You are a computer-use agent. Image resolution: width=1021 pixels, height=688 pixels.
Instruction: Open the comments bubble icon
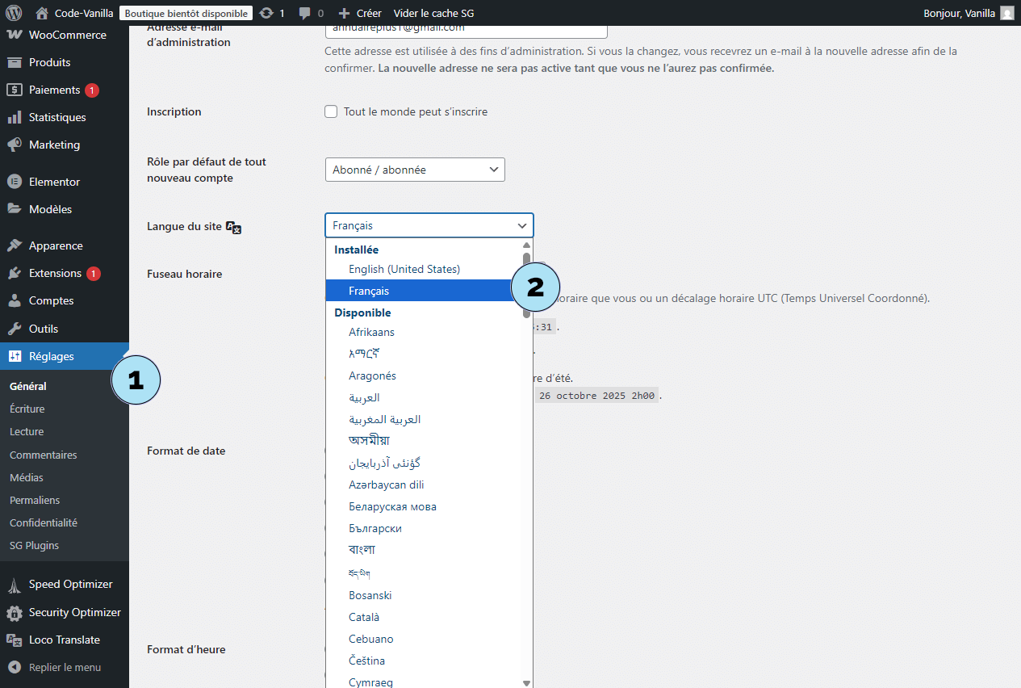click(305, 13)
